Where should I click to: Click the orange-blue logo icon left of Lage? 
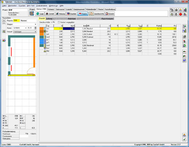32,14
